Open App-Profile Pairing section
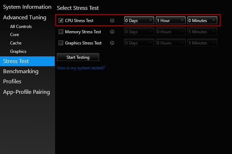The image size is (232, 154). pyautogui.click(x=26, y=92)
